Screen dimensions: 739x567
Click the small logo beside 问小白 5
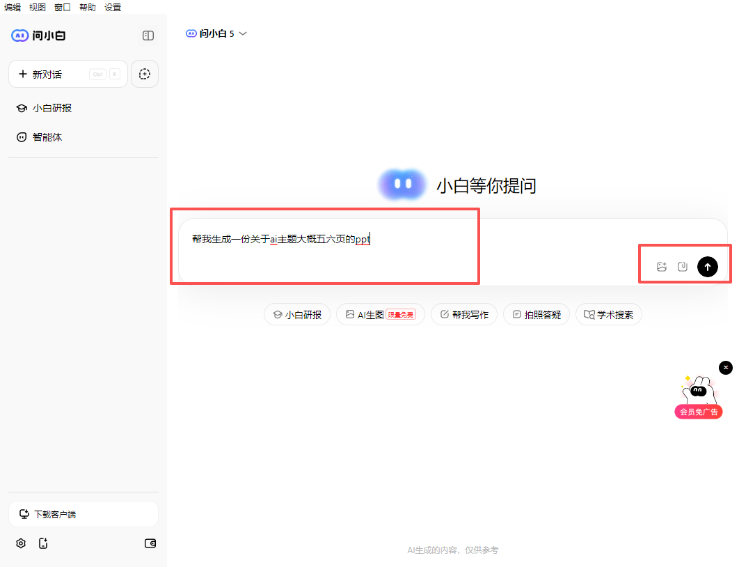[191, 33]
